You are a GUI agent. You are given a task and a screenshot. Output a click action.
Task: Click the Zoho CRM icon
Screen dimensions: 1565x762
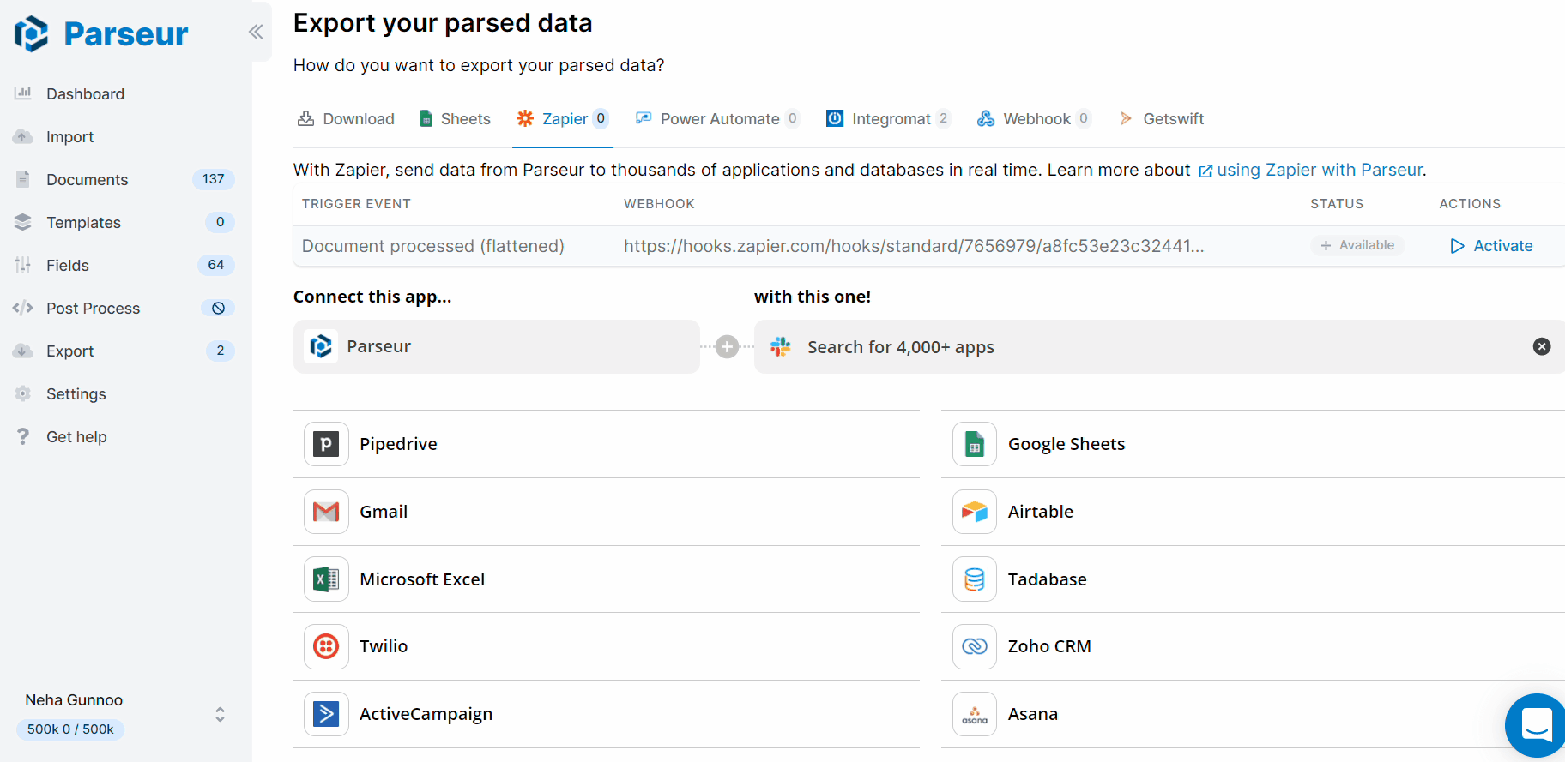click(x=975, y=646)
